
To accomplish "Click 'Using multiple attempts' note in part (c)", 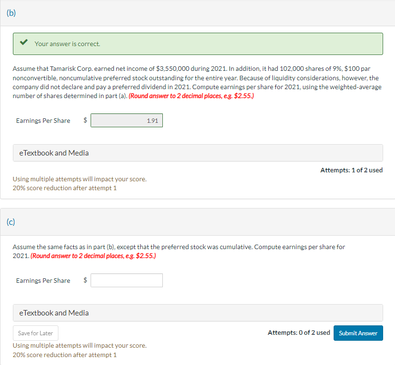I will click(x=80, y=346).
